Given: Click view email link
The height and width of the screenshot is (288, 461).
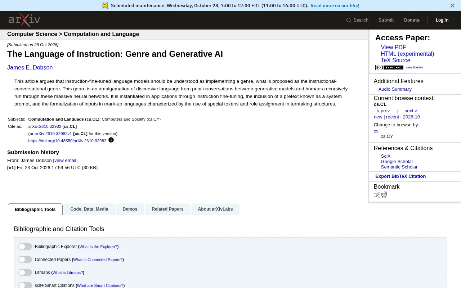Looking at the screenshot, I should point(65,161).
